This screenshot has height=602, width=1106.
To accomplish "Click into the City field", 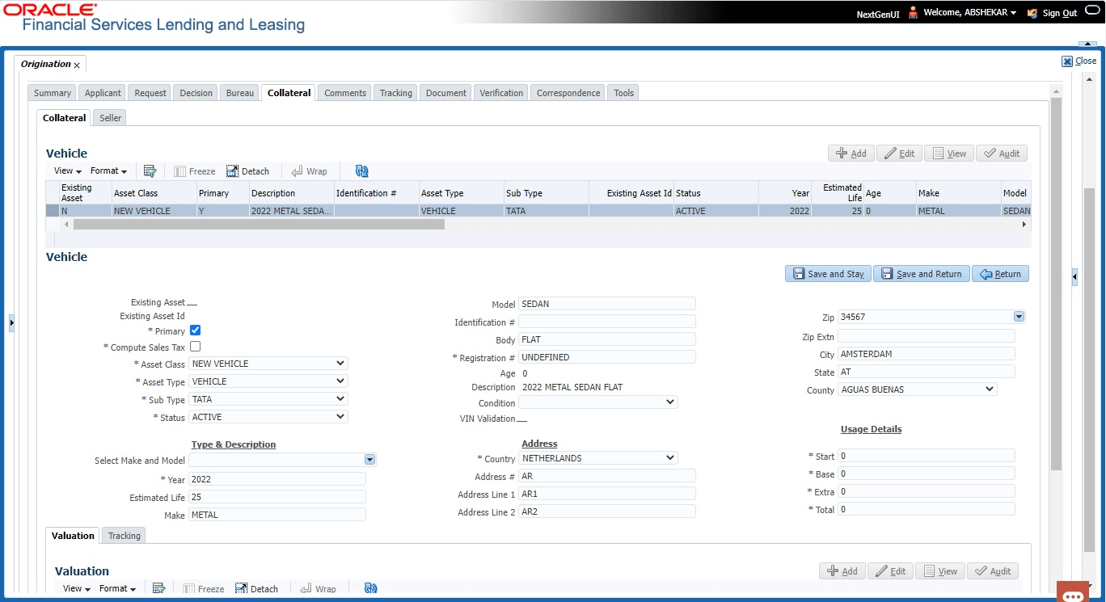I will [x=927, y=354].
